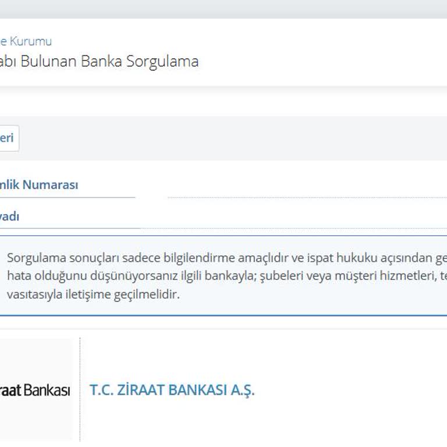Image resolution: width=447 pixels, height=447 pixels.
Task: Click the 'Sorgulama sonuçları sadece bilgilendirme' notice text
Action: pyautogui.click(x=121, y=258)
